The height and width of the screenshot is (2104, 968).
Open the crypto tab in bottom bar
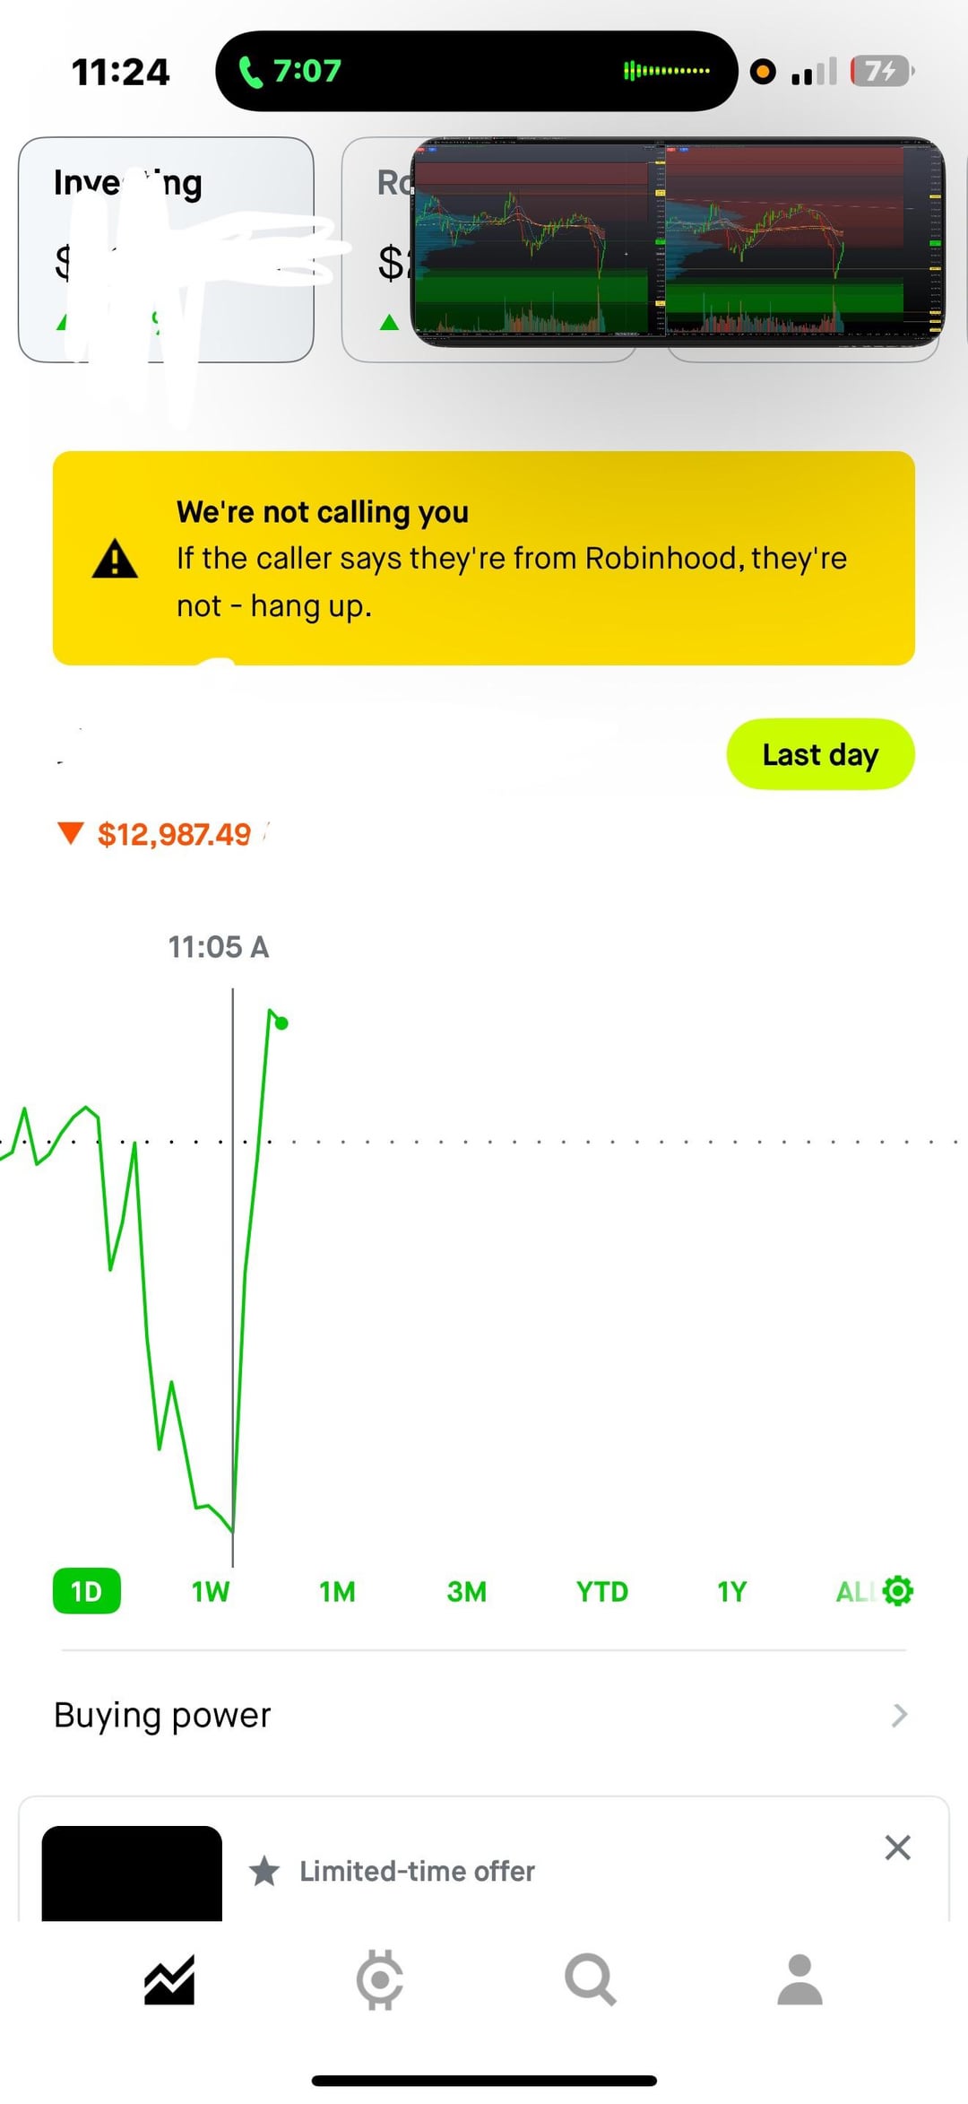click(379, 1980)
